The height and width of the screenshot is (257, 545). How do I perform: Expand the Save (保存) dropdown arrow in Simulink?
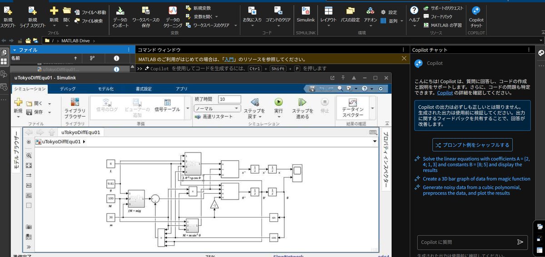(x=49, y=112)
